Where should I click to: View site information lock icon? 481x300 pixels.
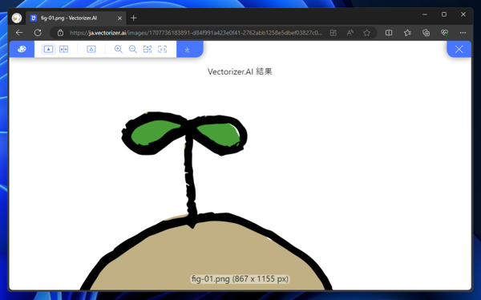coord(60,33)
